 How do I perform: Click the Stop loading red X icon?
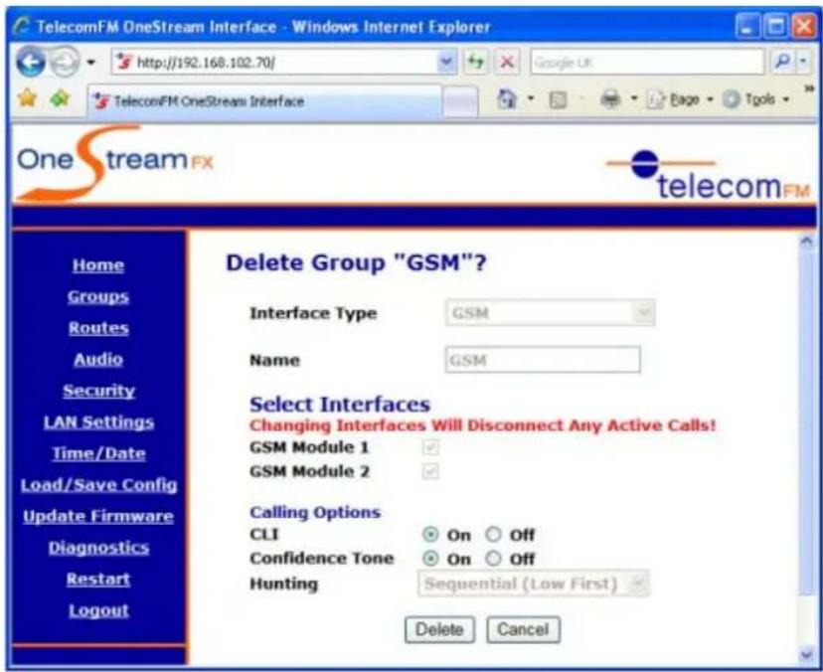tap(507, 63)
